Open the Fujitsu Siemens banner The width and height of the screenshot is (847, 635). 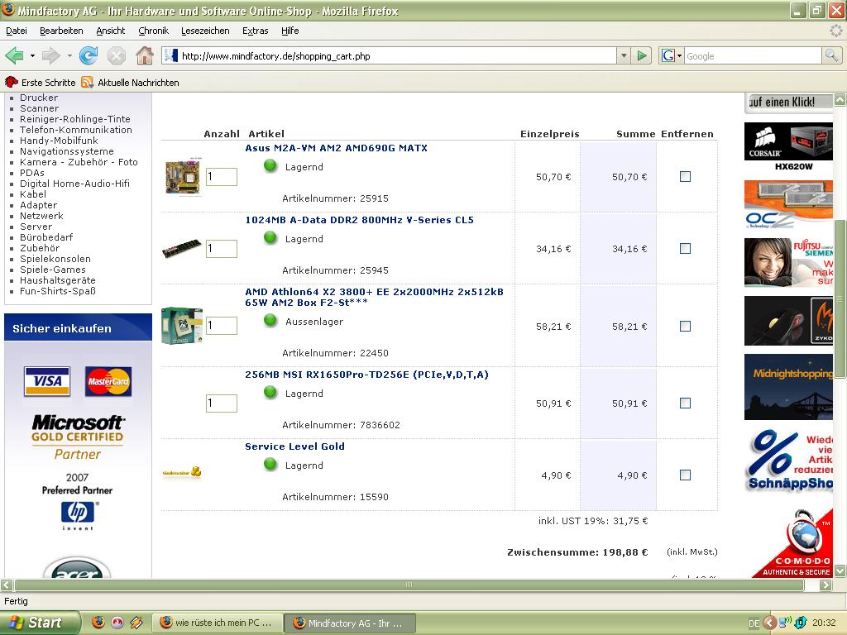point(788,262)
